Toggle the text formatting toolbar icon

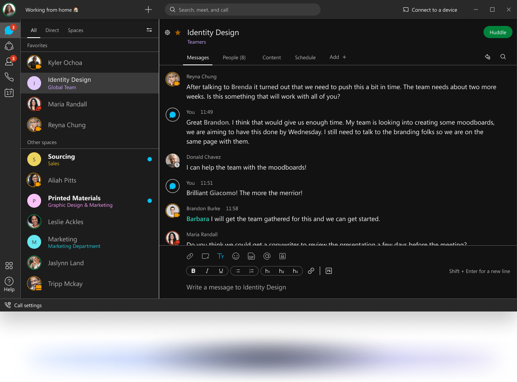pos(221,256)
